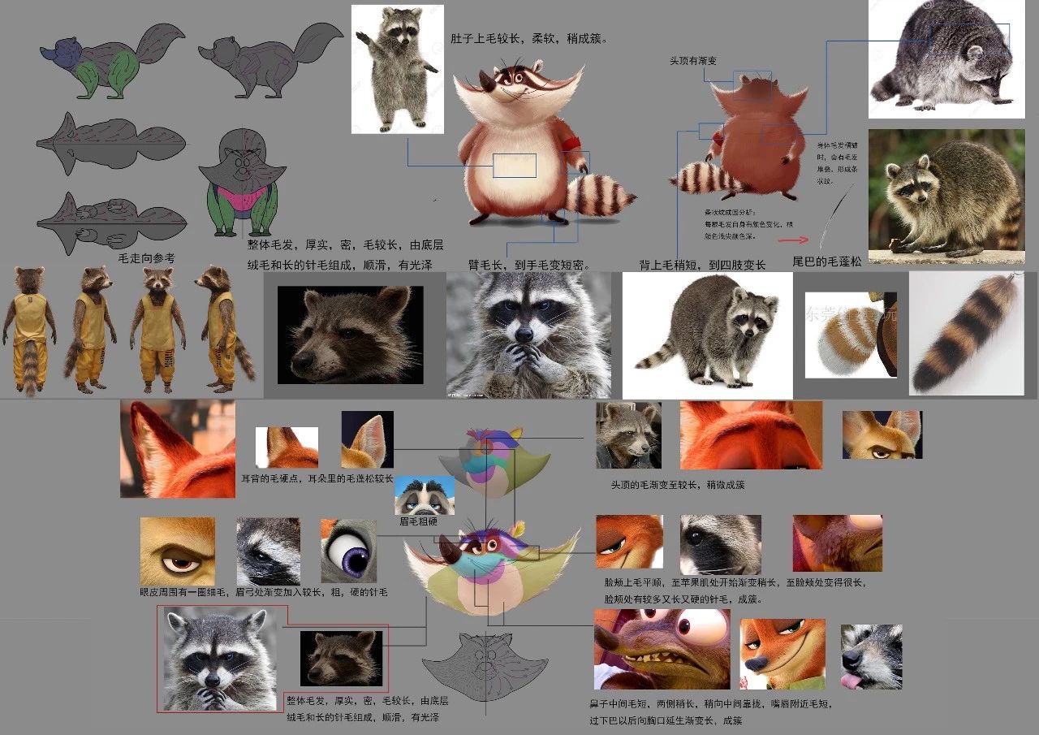This screenshot has height=735, width=1039.
Task: Click the smirking orange fox face image
Action: (782, 654)
